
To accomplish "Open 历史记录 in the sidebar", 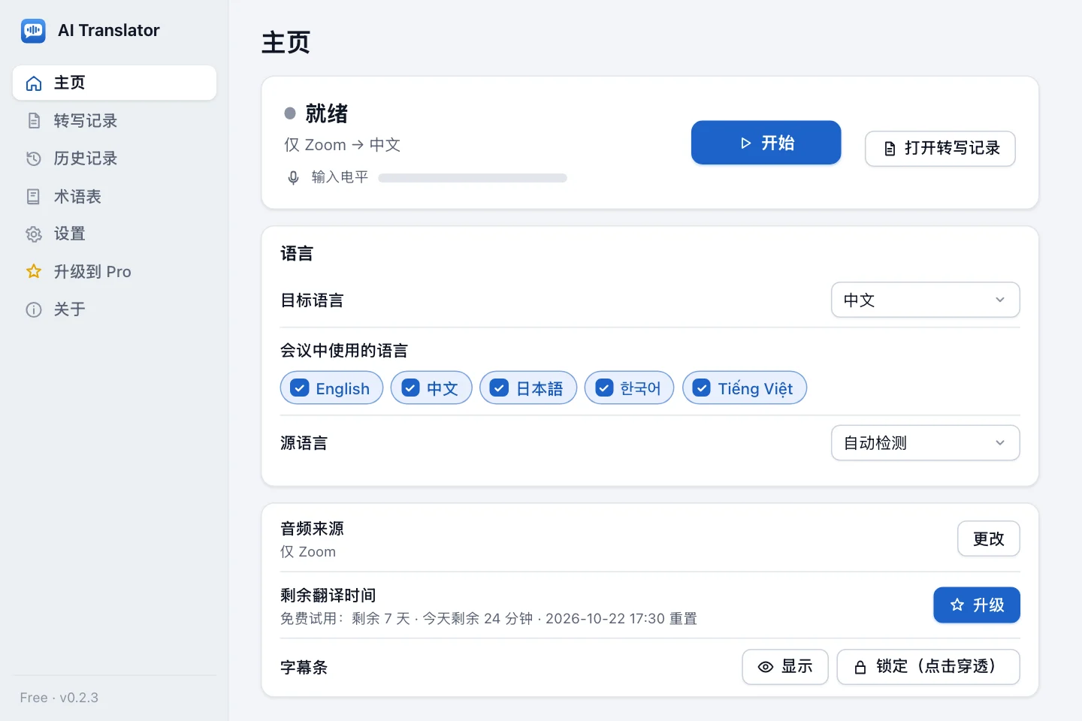I will click(x=114, y=158).
